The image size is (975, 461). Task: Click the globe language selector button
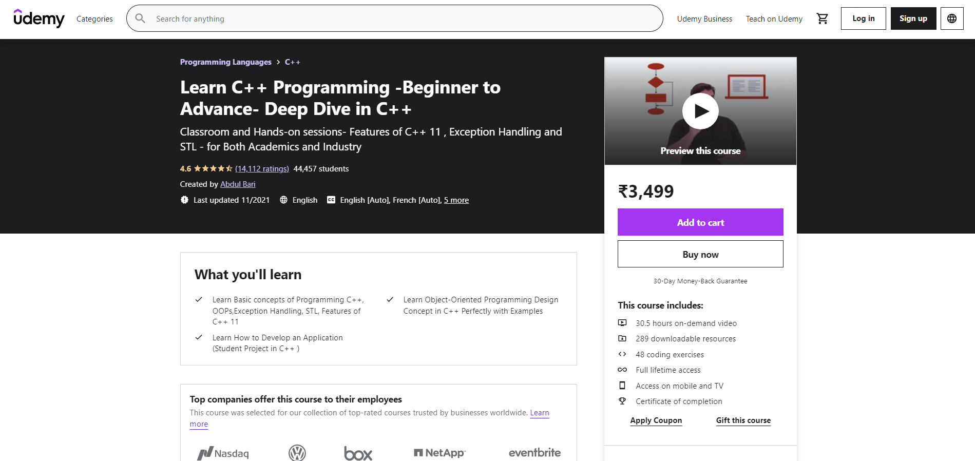(x=952, y=18)
